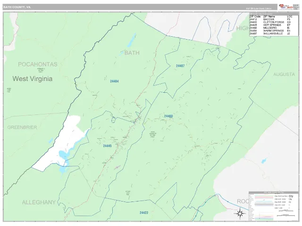
Task: Click 'WILLIAMSVILLE' in the ZIP index table
Action: [x=273, y=33]
